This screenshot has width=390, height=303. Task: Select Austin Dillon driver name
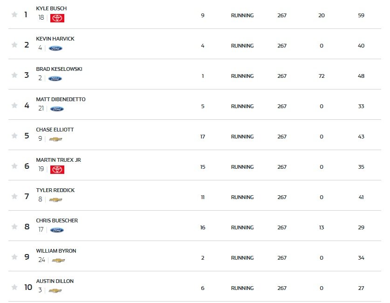pos(55,281)
